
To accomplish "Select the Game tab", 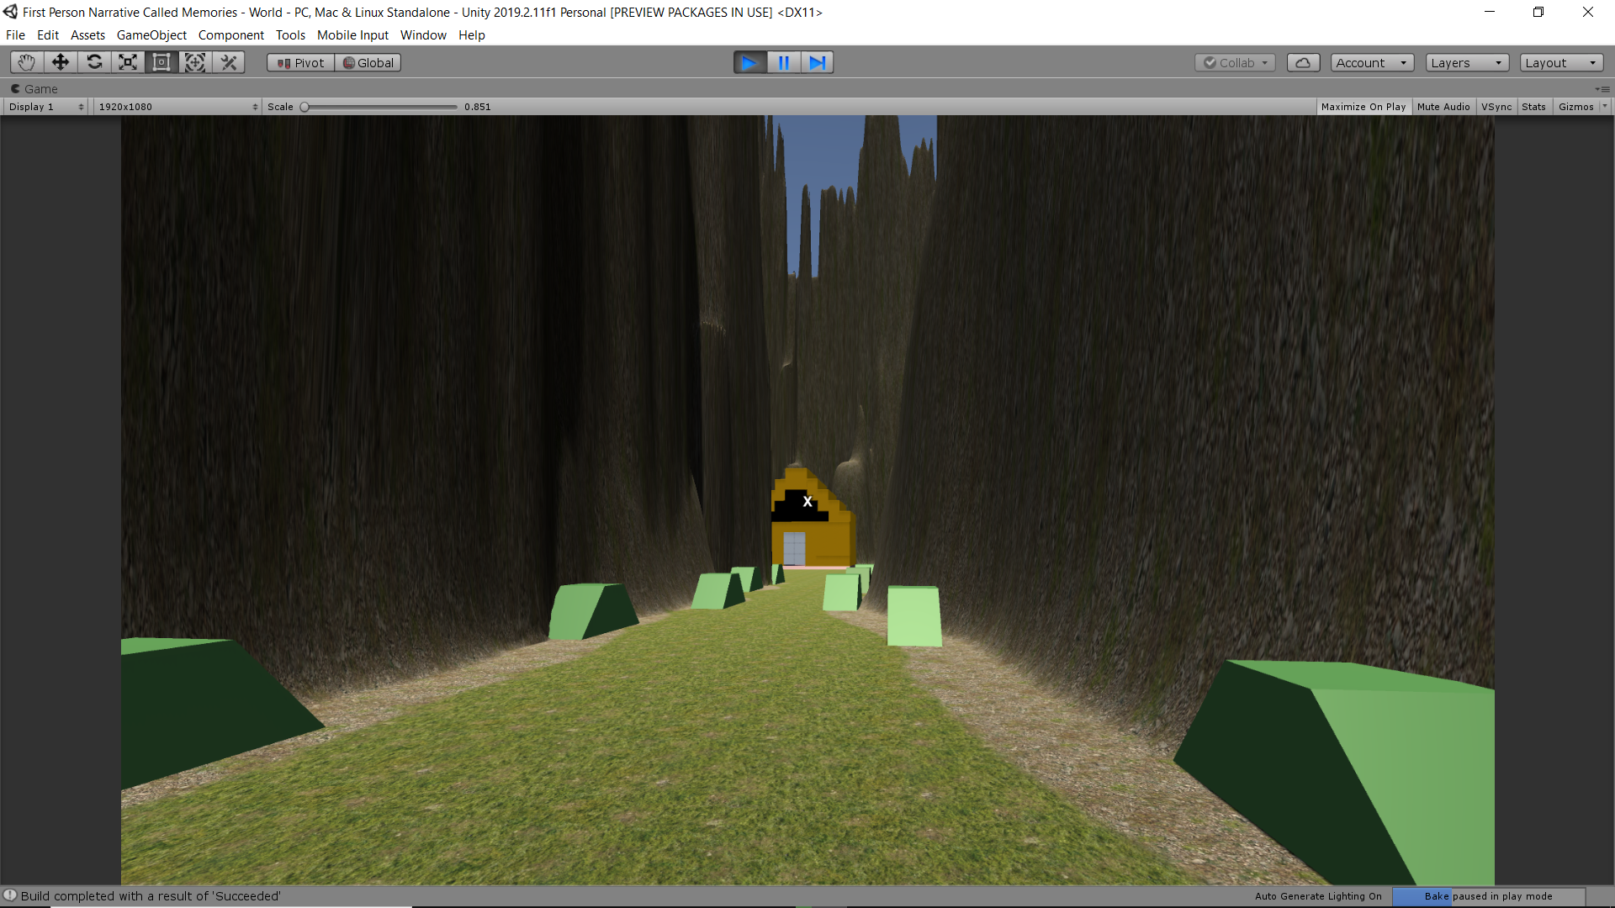I will (34, 89).
